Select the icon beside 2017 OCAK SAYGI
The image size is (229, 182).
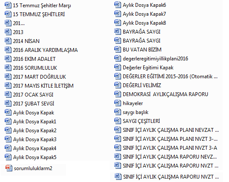tap(8, 94)
